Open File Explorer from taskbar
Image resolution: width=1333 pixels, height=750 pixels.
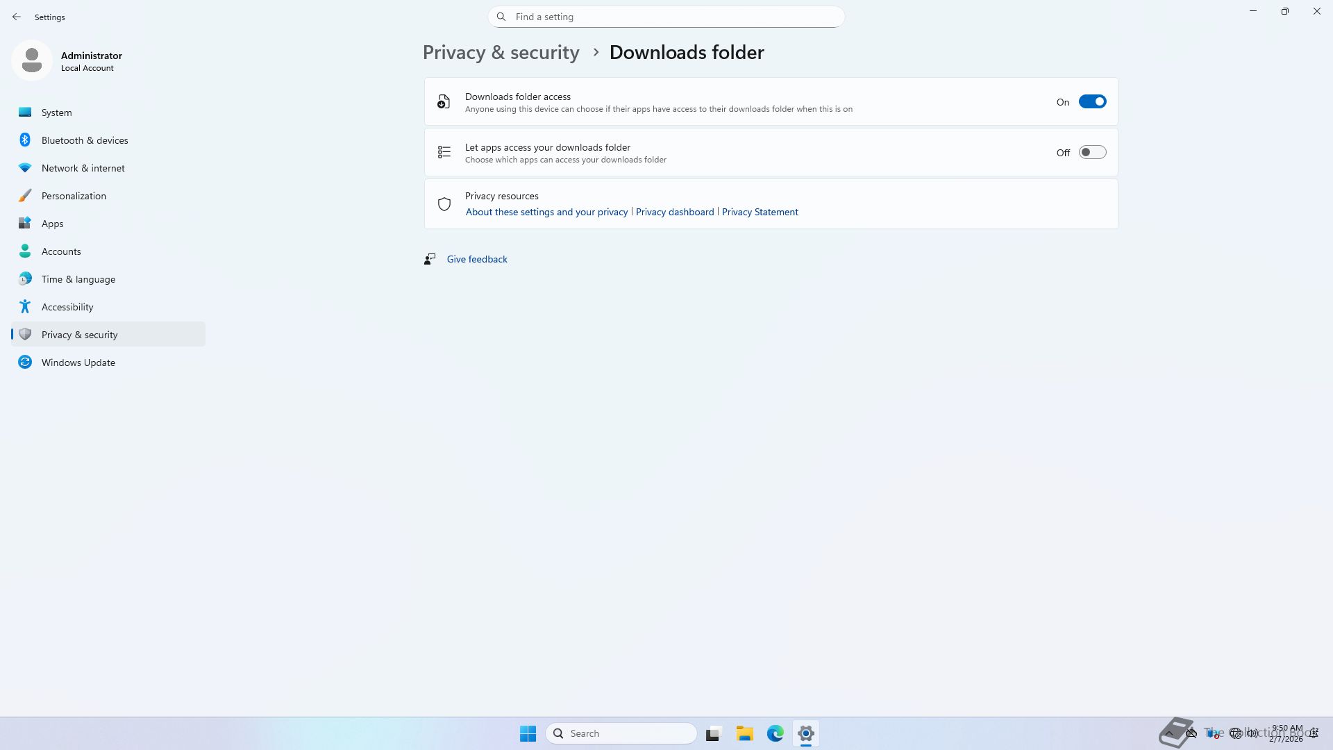(744, 733)
